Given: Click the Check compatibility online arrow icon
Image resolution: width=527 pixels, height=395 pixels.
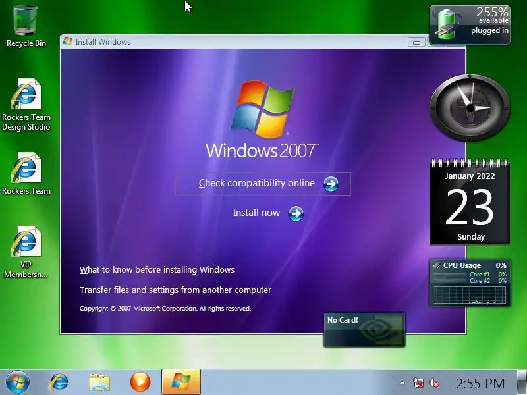Looking at the screenshot, I should click(x=331, y=184).
